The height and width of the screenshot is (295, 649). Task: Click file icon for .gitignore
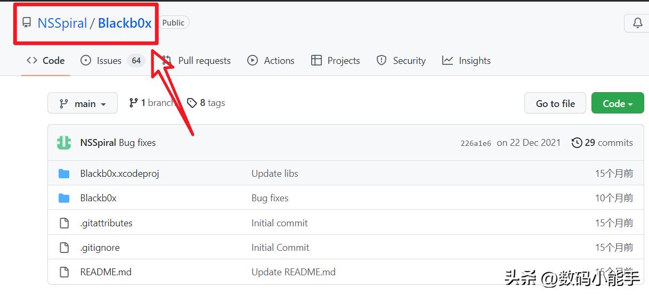(x=64, y=248)
